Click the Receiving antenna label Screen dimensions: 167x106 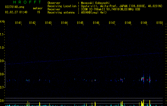pyautogui.click(x=61, y=12)
